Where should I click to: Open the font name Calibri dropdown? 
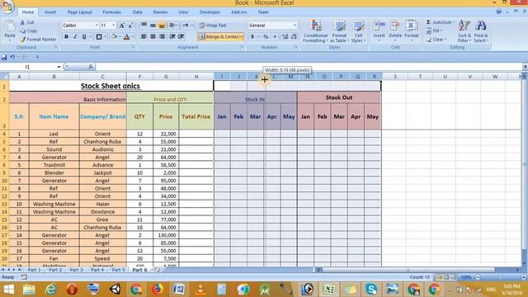97,26
